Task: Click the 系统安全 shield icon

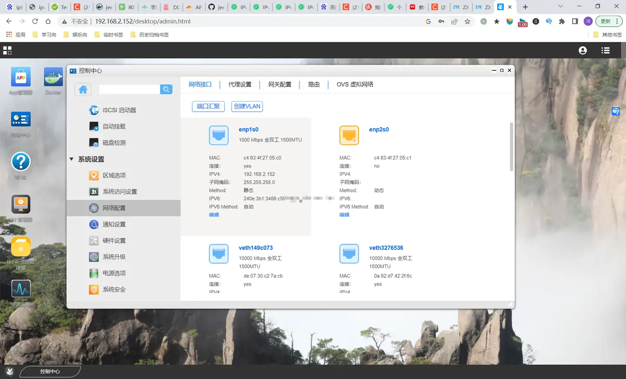Action: click(x=94, y=289)
